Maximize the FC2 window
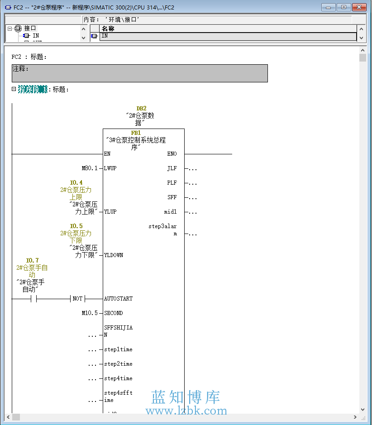The image size is (372, 425). [x=343, y=7]
